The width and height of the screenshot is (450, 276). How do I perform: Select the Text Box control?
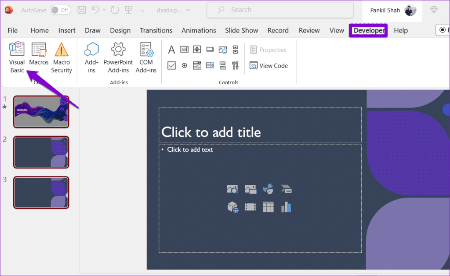click(184, 49)
